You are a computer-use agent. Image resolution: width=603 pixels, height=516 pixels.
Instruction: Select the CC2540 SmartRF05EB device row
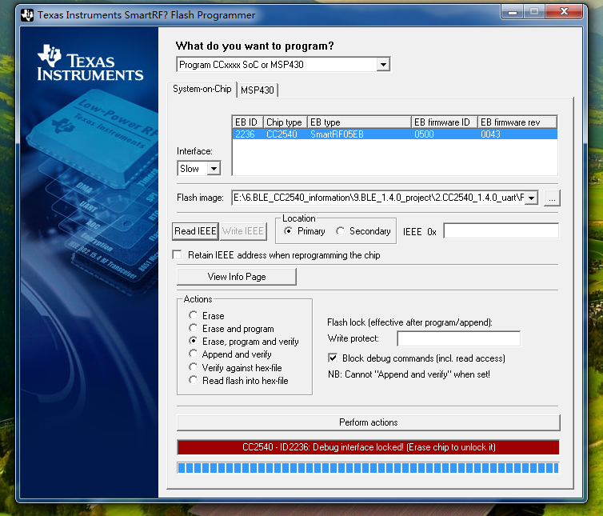(394, 134)
